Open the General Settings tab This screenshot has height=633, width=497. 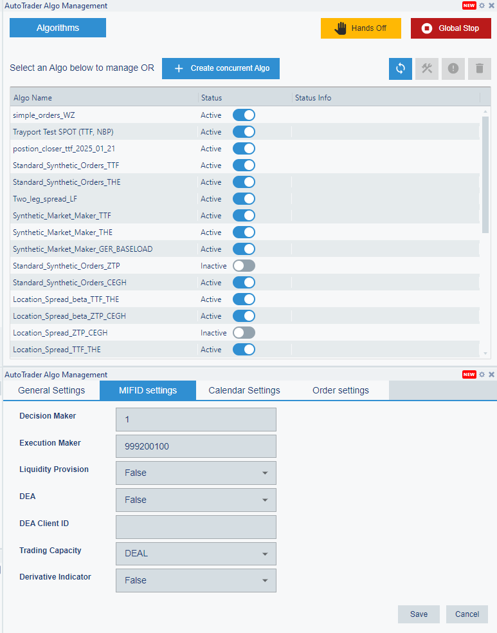(x=51, y=390)
